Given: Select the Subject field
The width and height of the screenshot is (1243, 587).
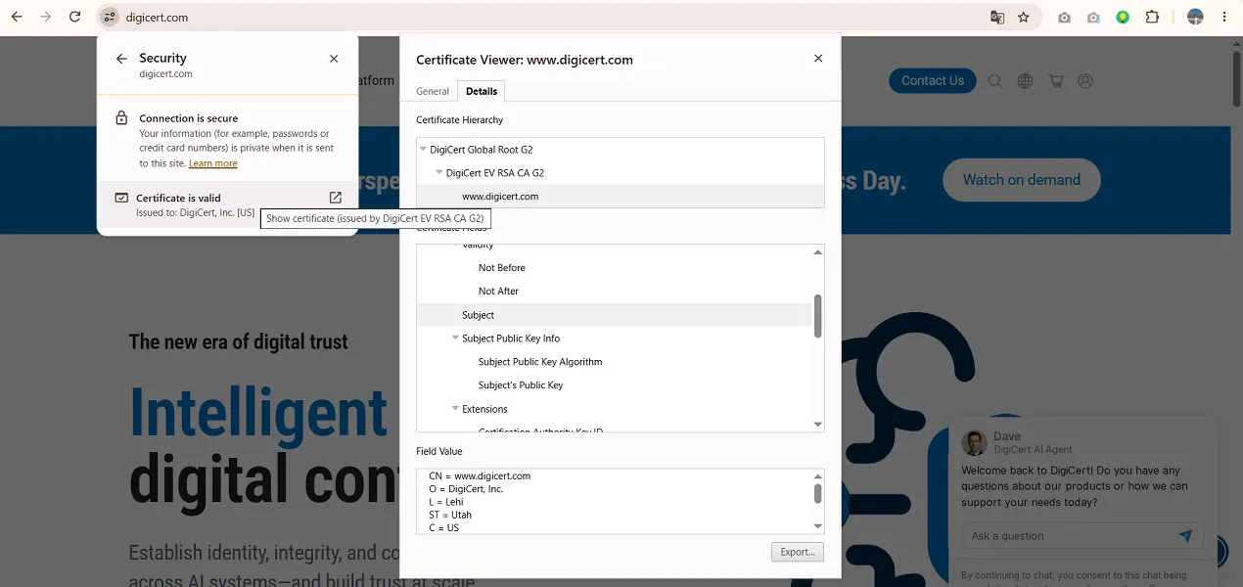Looking at the screenshot, I should [615, 315].
